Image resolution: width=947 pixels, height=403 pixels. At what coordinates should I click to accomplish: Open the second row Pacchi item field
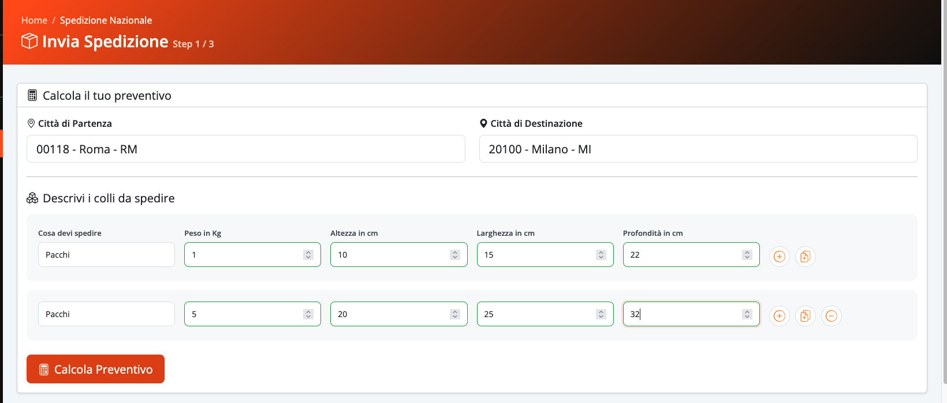click(106, 314)
